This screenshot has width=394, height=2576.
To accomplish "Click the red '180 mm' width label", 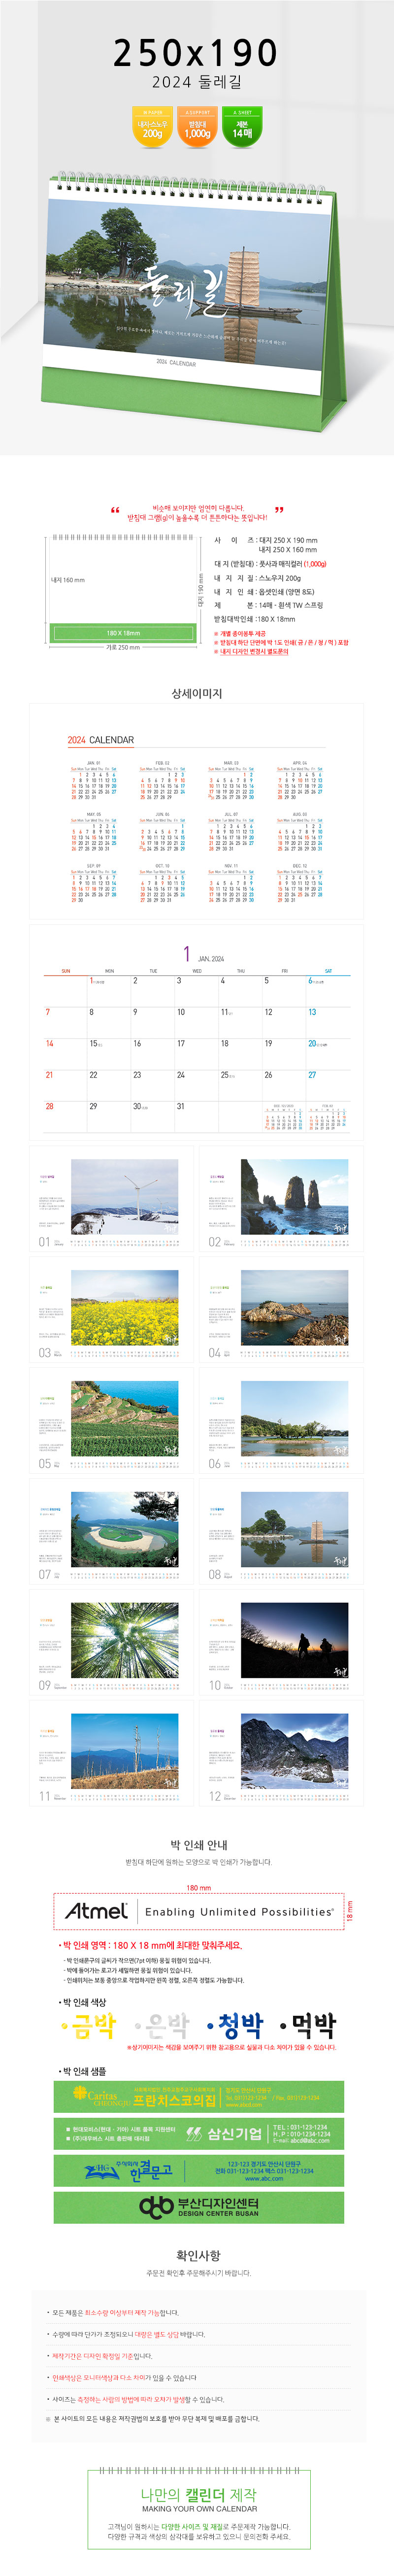I will [x=198, y=1888].
